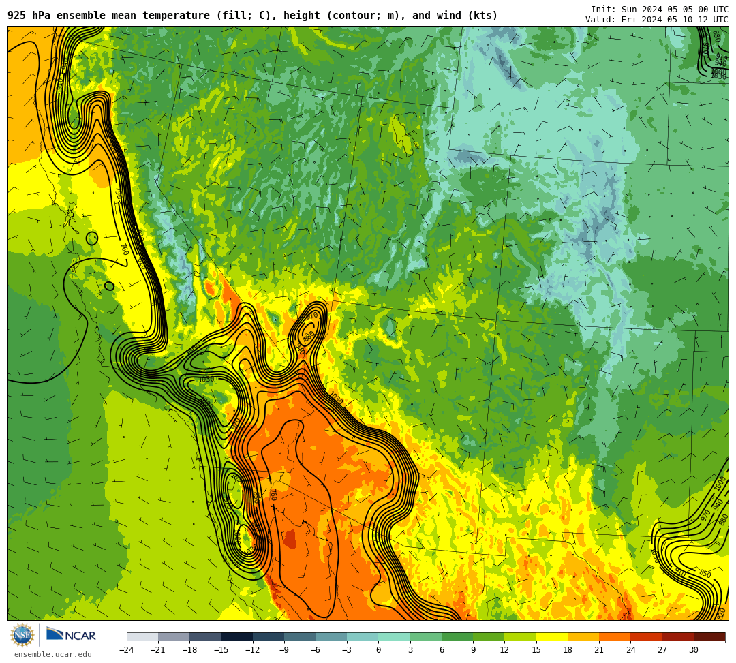736x663 pixels.
Task: Click the '820' contour label at map's bottom-right
Action: pos(722,613)
